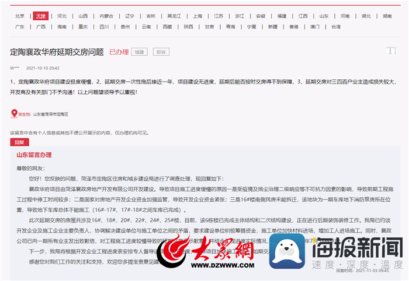
Task: Open the 四川 link
Action: (104, 27)
